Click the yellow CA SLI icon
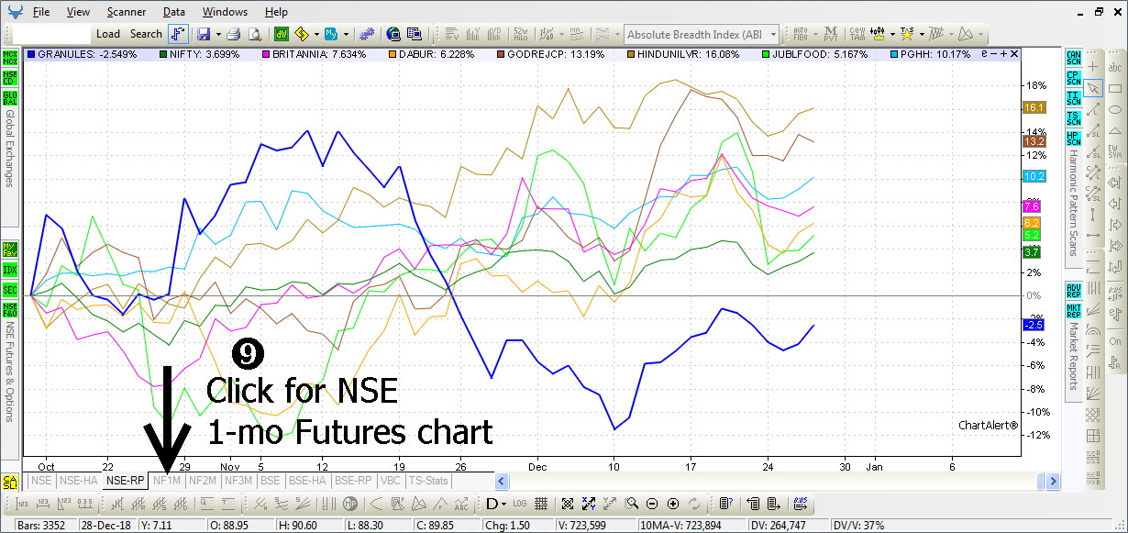Viewport: 1128px width, 533px height. [x=10, y=483]
